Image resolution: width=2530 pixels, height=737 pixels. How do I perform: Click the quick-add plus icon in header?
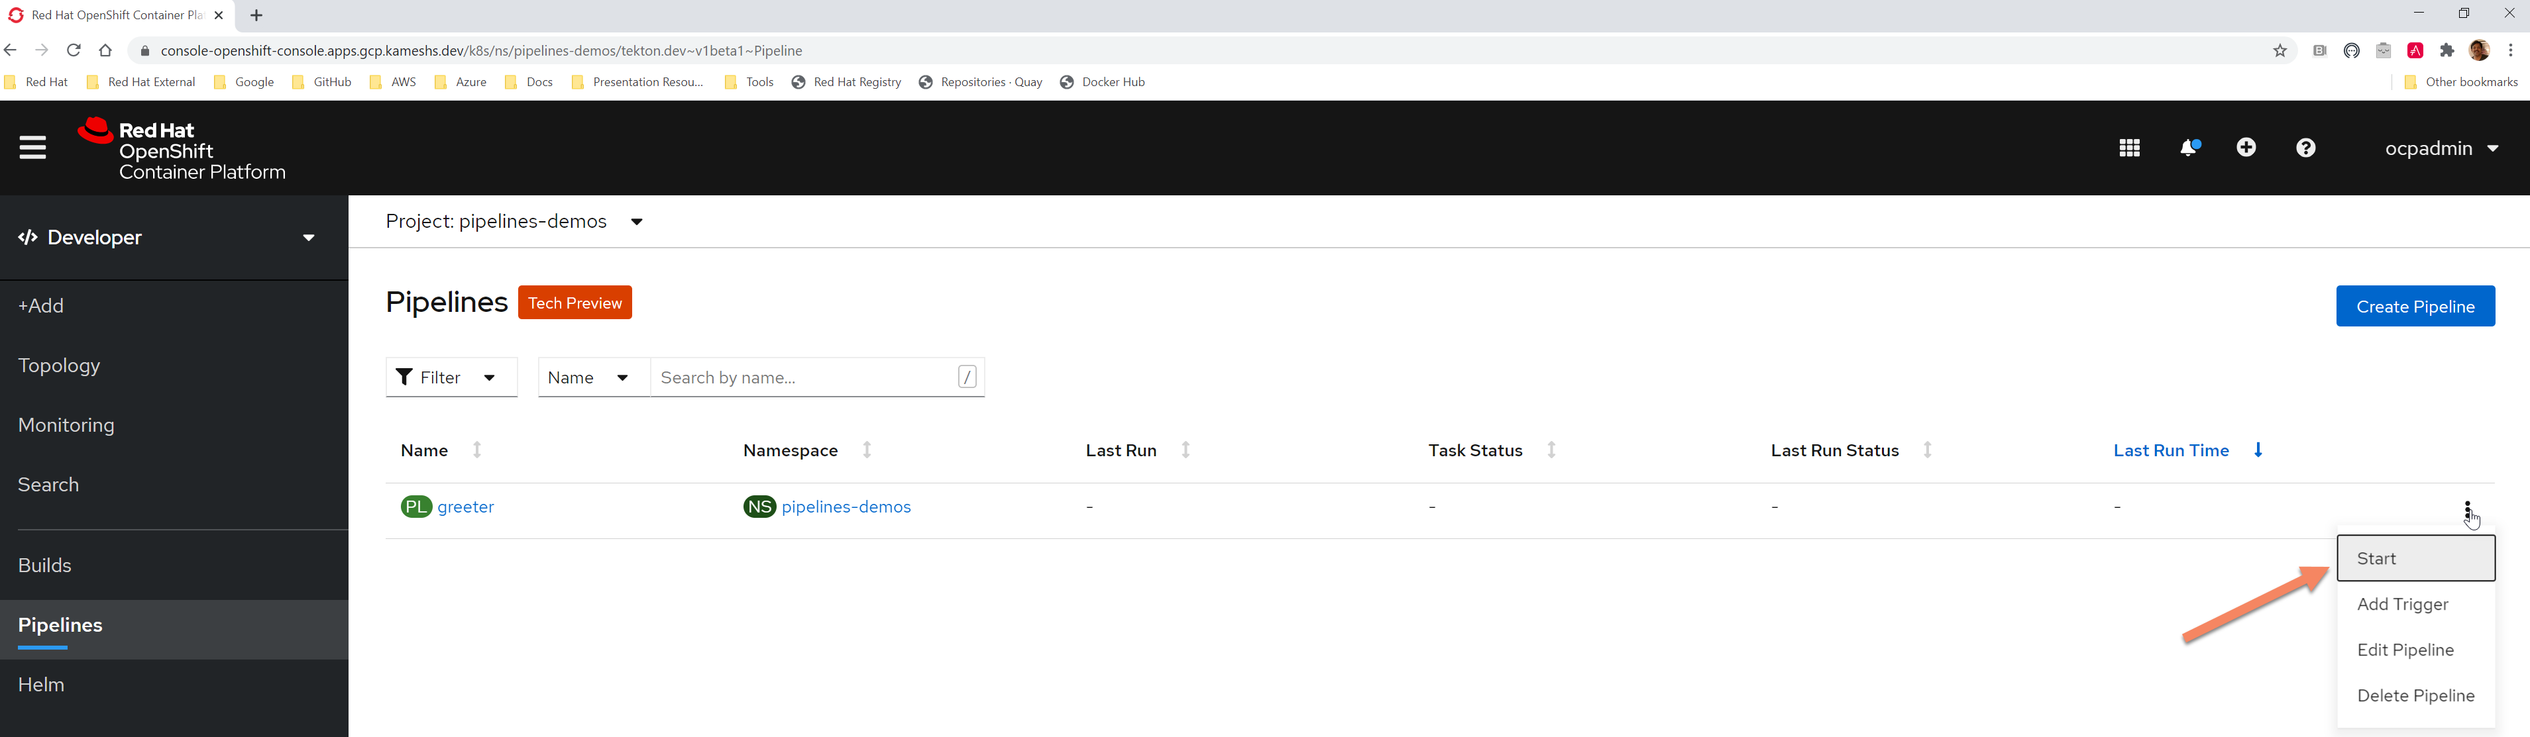click(x=2246, y=147)
